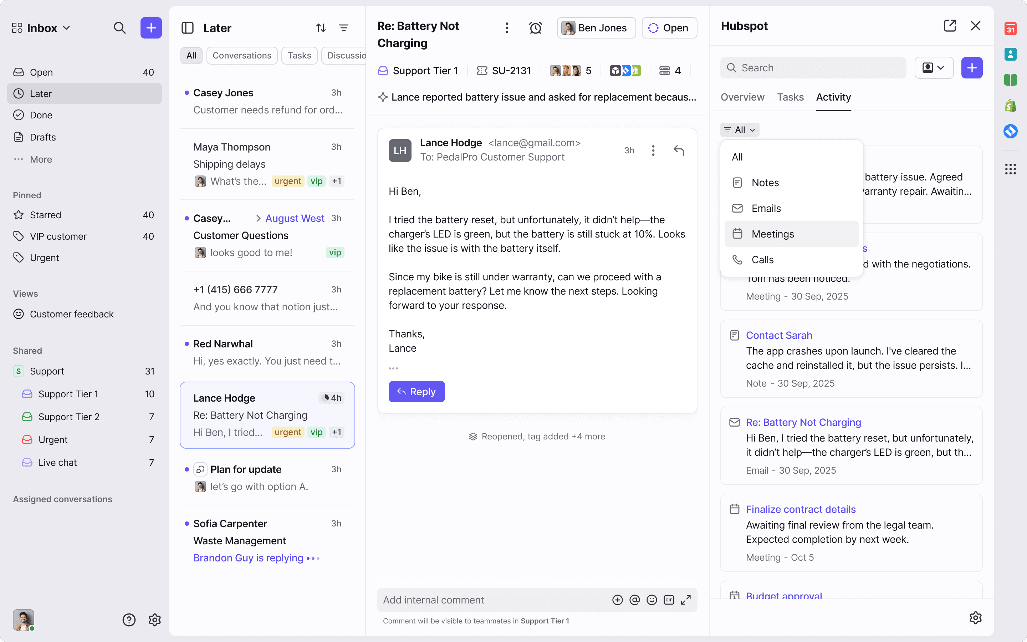This screenshot has width=1027, height=642.
Task: Expand the comment composer to full screen
Action: click(686, 600)
